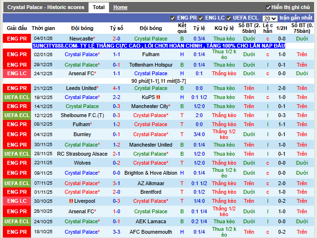Open RC Strasbourg Alsace team link
This screenshot has height=238, width=317.
click(82, 154)
